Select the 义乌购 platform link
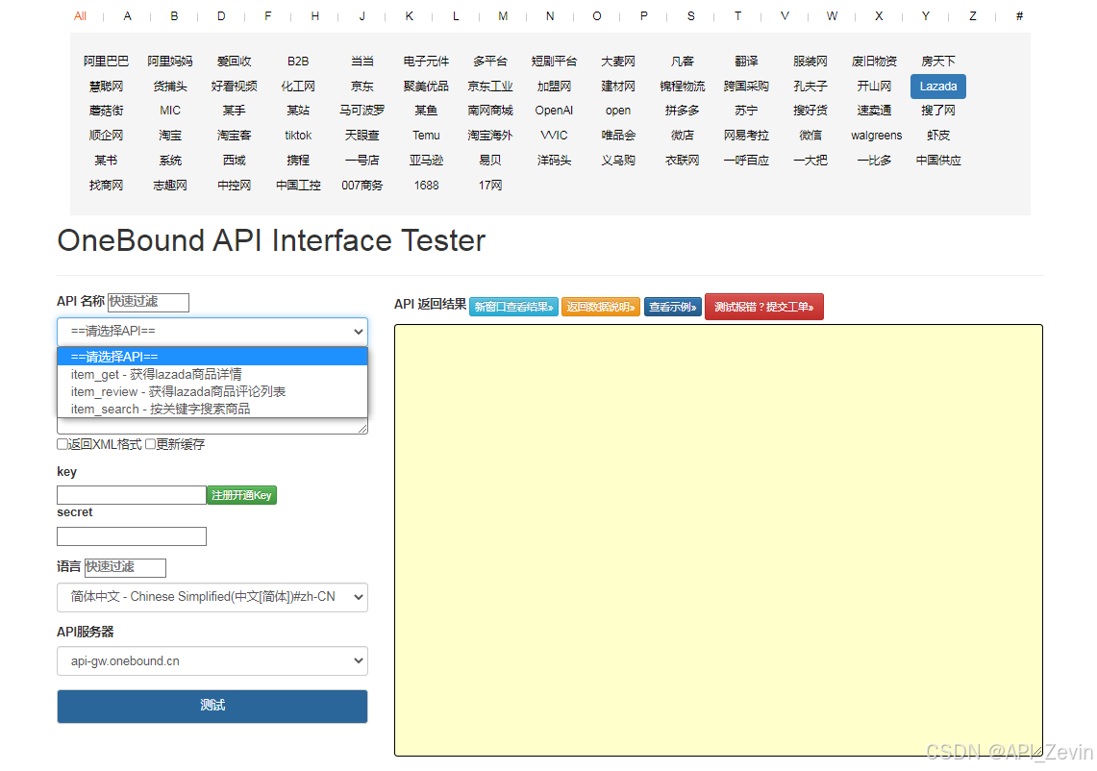The image size is (1097, 771). (618, 161)
